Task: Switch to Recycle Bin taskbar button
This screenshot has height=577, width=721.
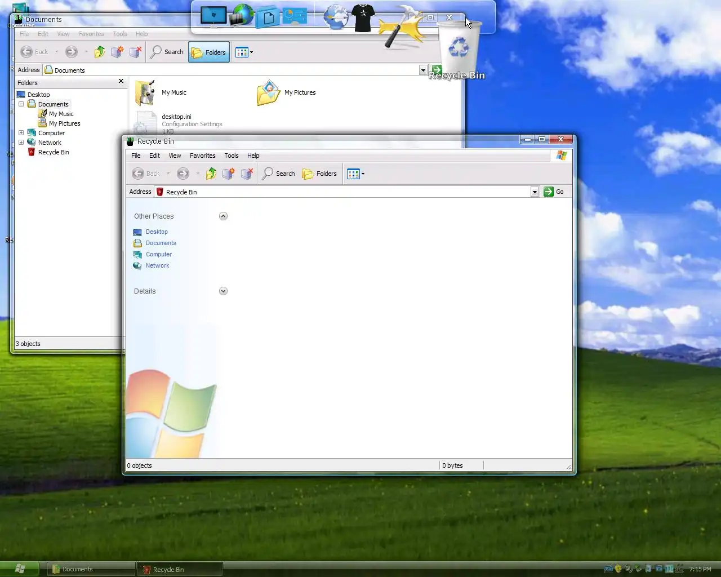Action: (x=180, y=569)
